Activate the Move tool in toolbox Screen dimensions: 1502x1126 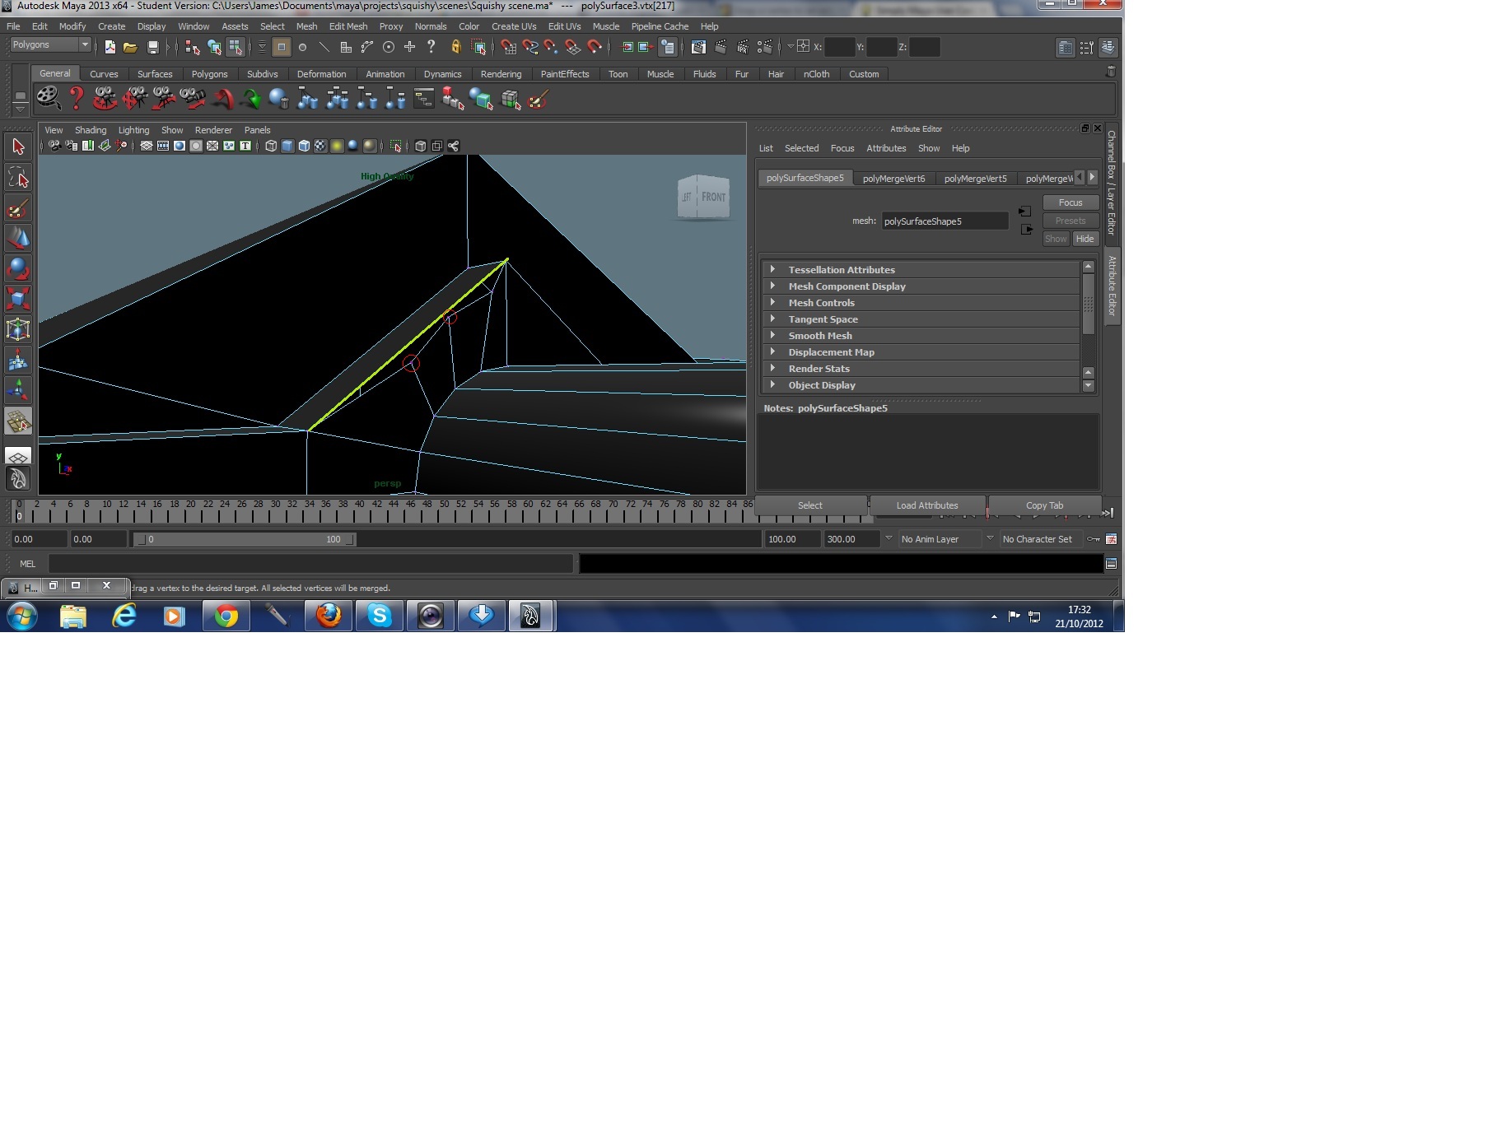pyautogui.click(x=18, y=239)
